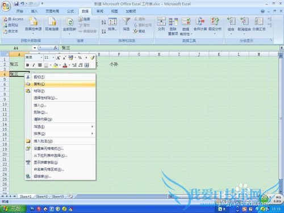Viewport: 284px width, 213px height.
Task: Choose Copy (复制) from context menu
Action: pos(60,84)
